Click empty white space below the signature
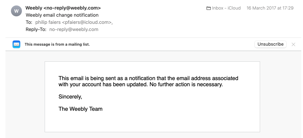This screenshot has width=303, height=138. (x=152, y=123)
